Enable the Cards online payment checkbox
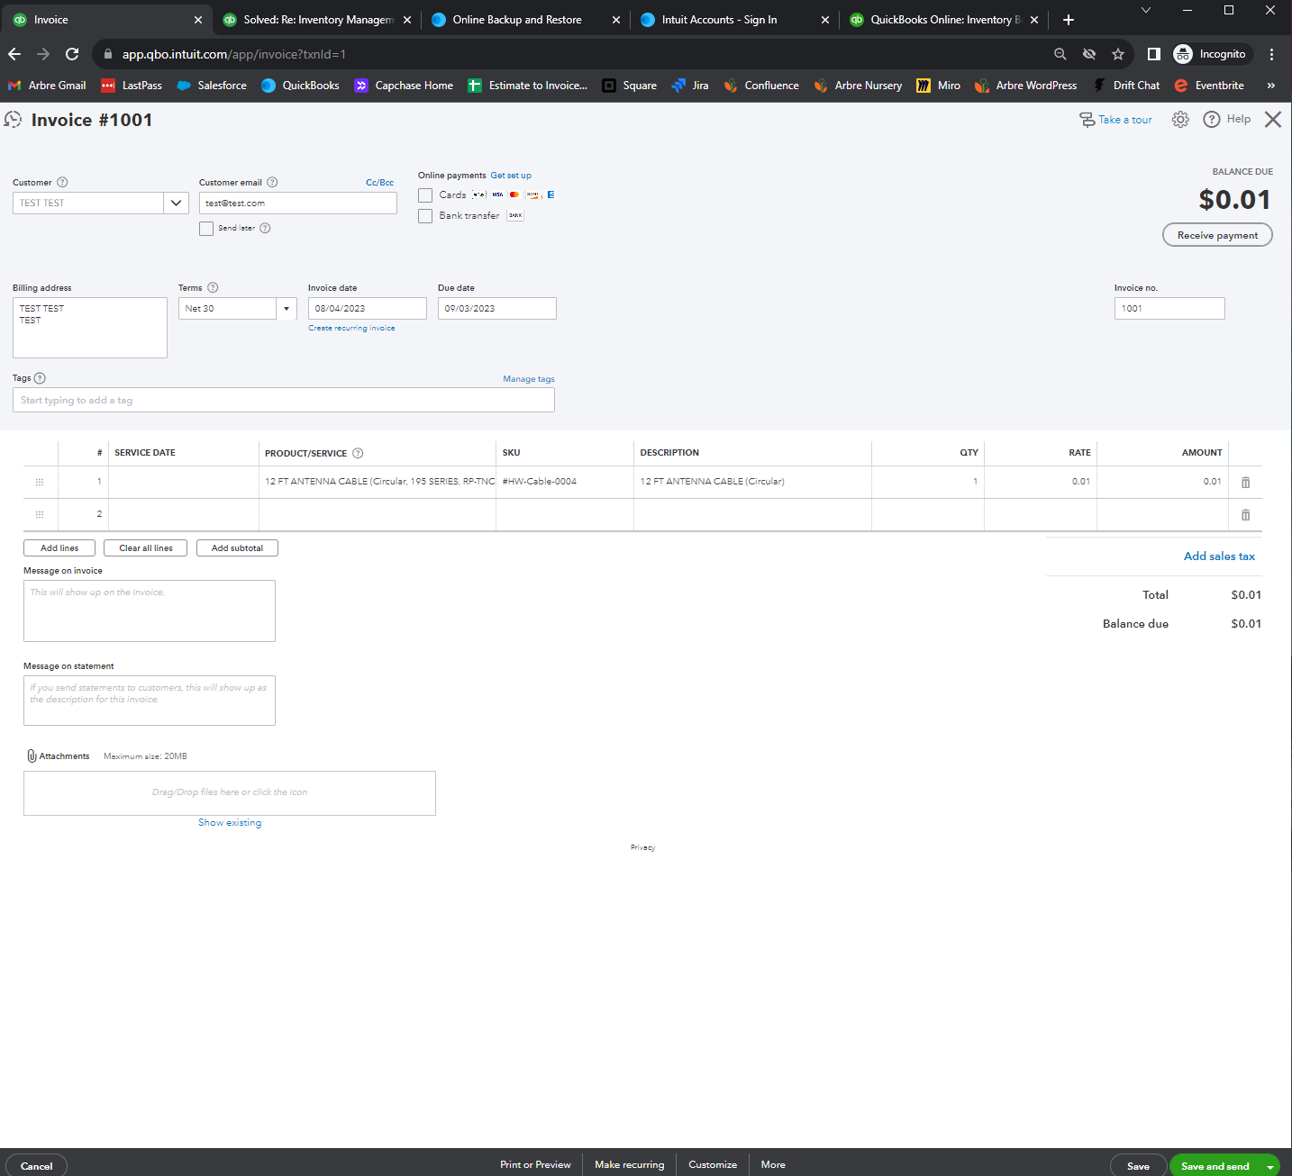 tap(424, 194)
